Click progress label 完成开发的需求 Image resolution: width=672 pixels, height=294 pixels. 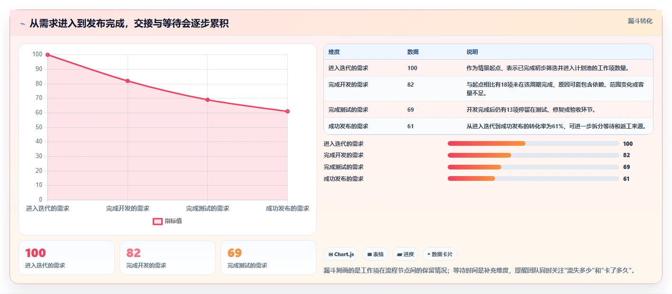click(x=343, y=155)
